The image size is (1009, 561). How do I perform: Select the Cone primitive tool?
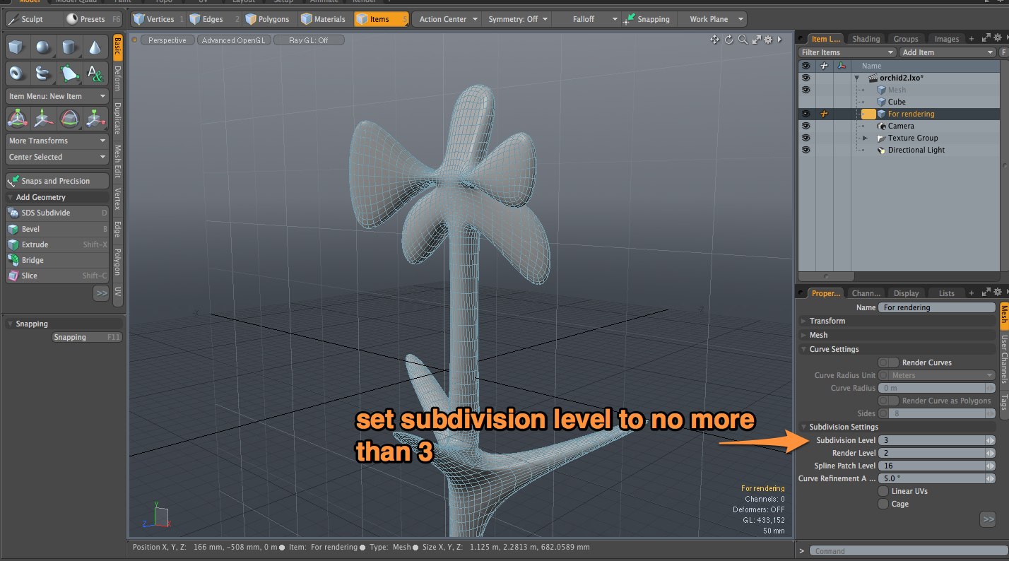(x=94, y=47)
